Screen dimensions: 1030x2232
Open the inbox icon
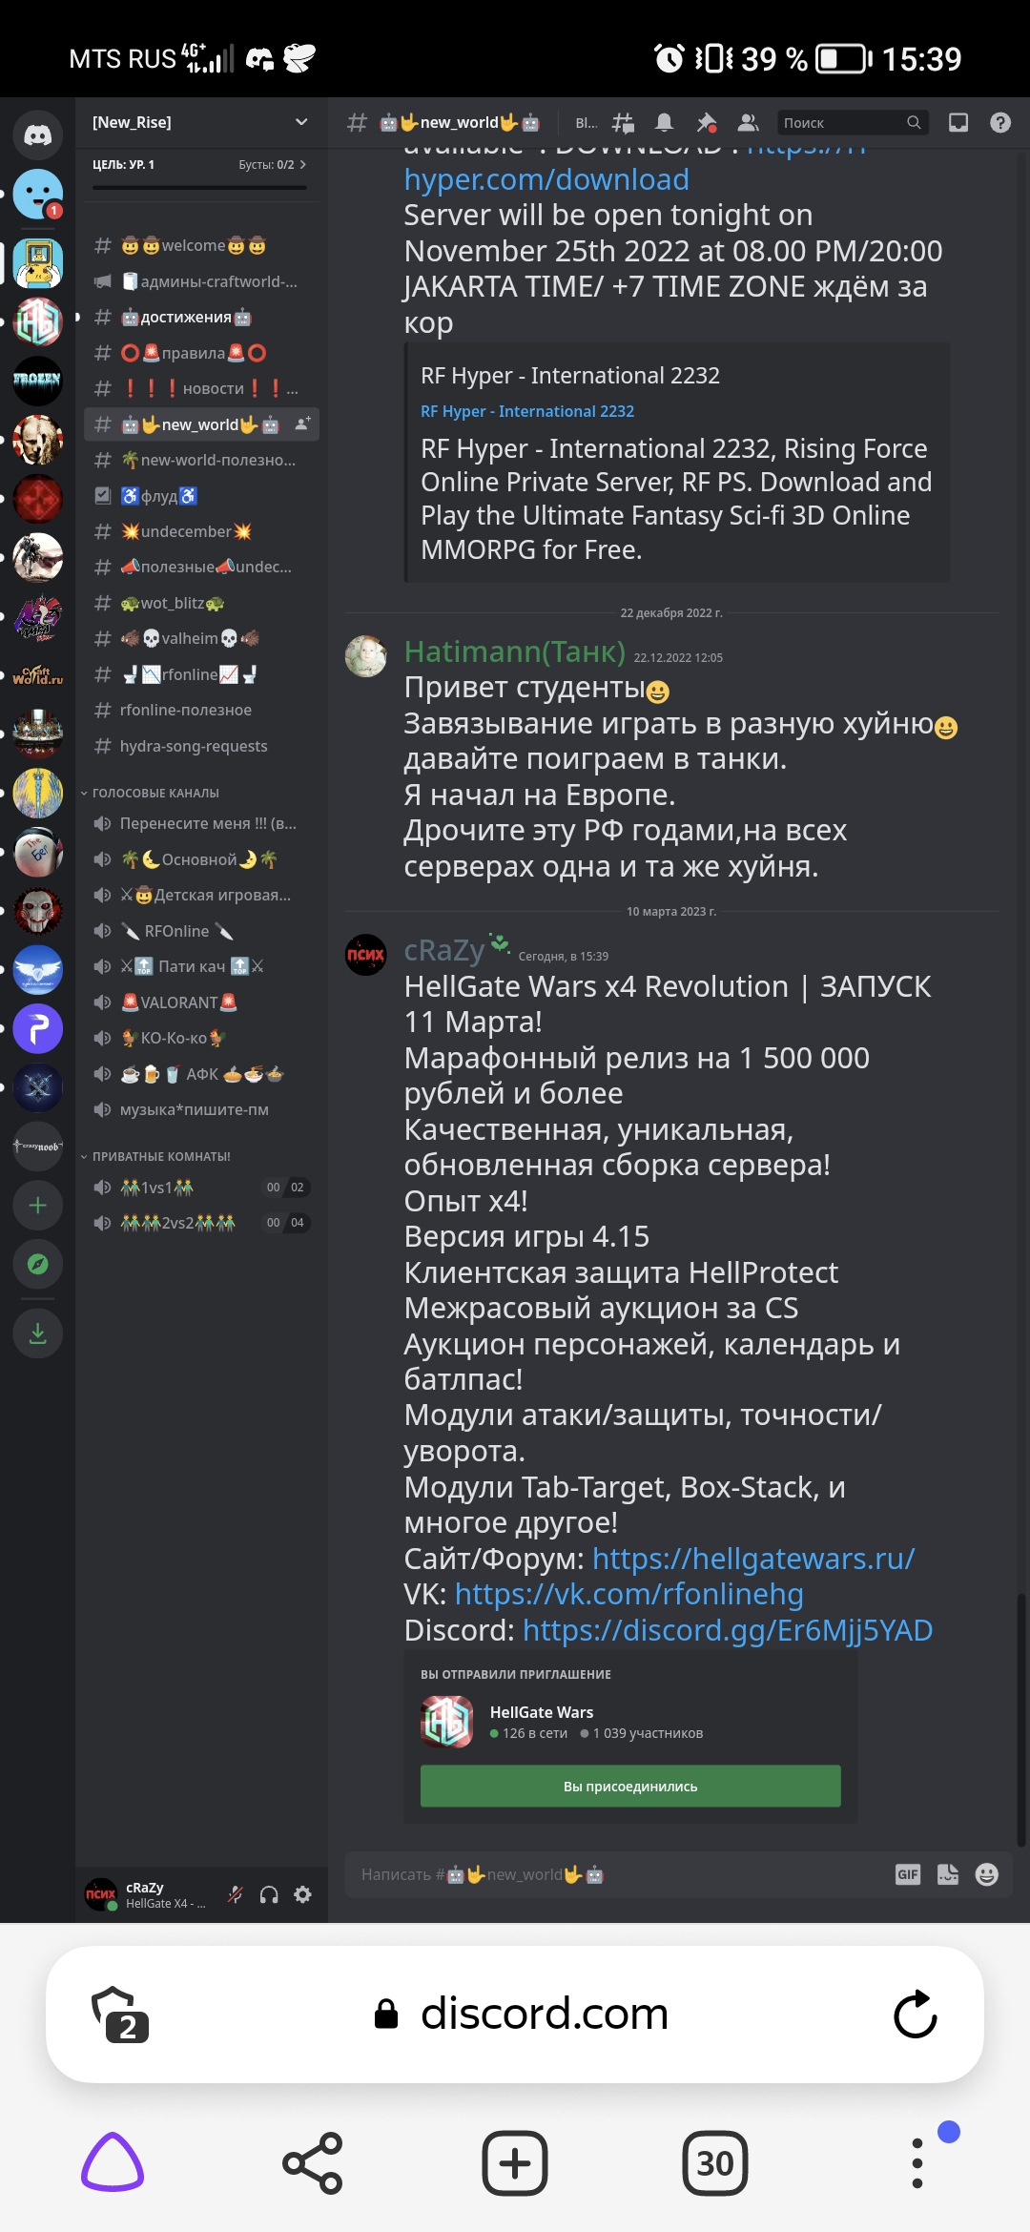tap(958, 122)
